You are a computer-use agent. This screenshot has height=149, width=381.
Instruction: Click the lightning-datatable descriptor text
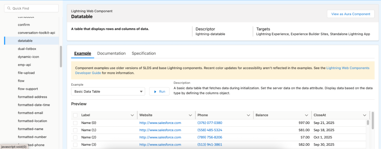pos(210,34)
